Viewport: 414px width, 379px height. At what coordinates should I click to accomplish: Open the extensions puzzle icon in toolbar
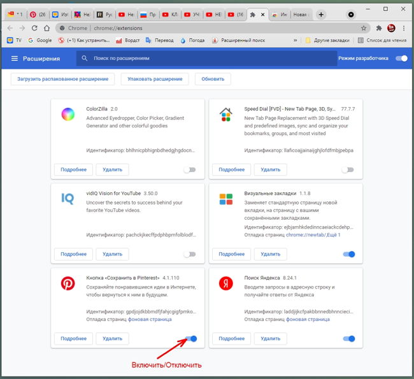tap(379, 28)
